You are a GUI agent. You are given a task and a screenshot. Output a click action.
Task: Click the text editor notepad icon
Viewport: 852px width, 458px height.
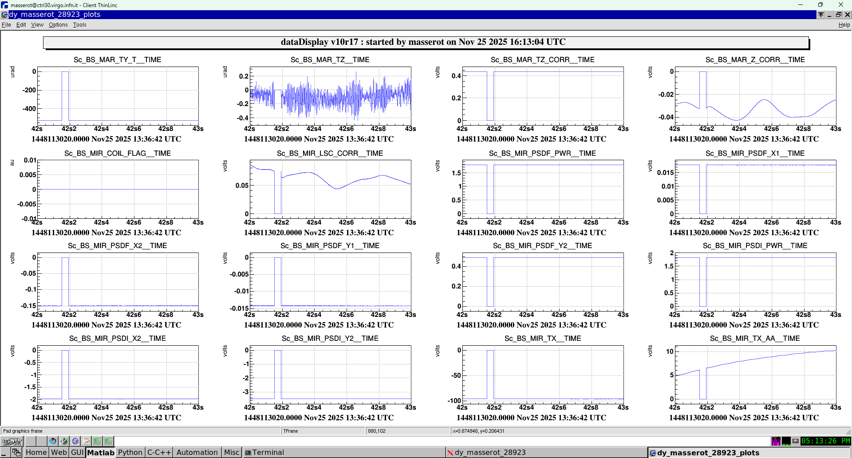pos(86,441)
